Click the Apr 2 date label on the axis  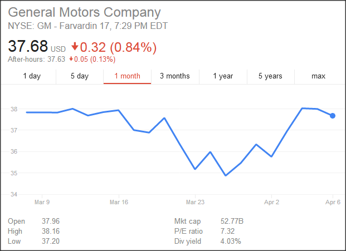[271, 202]
